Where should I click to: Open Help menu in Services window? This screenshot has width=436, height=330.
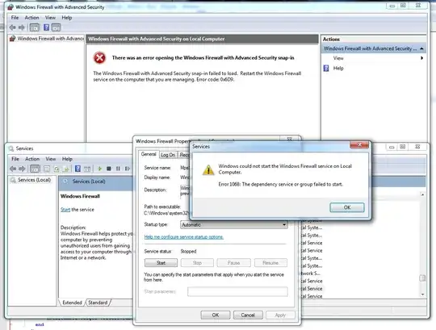pos(67,159)
